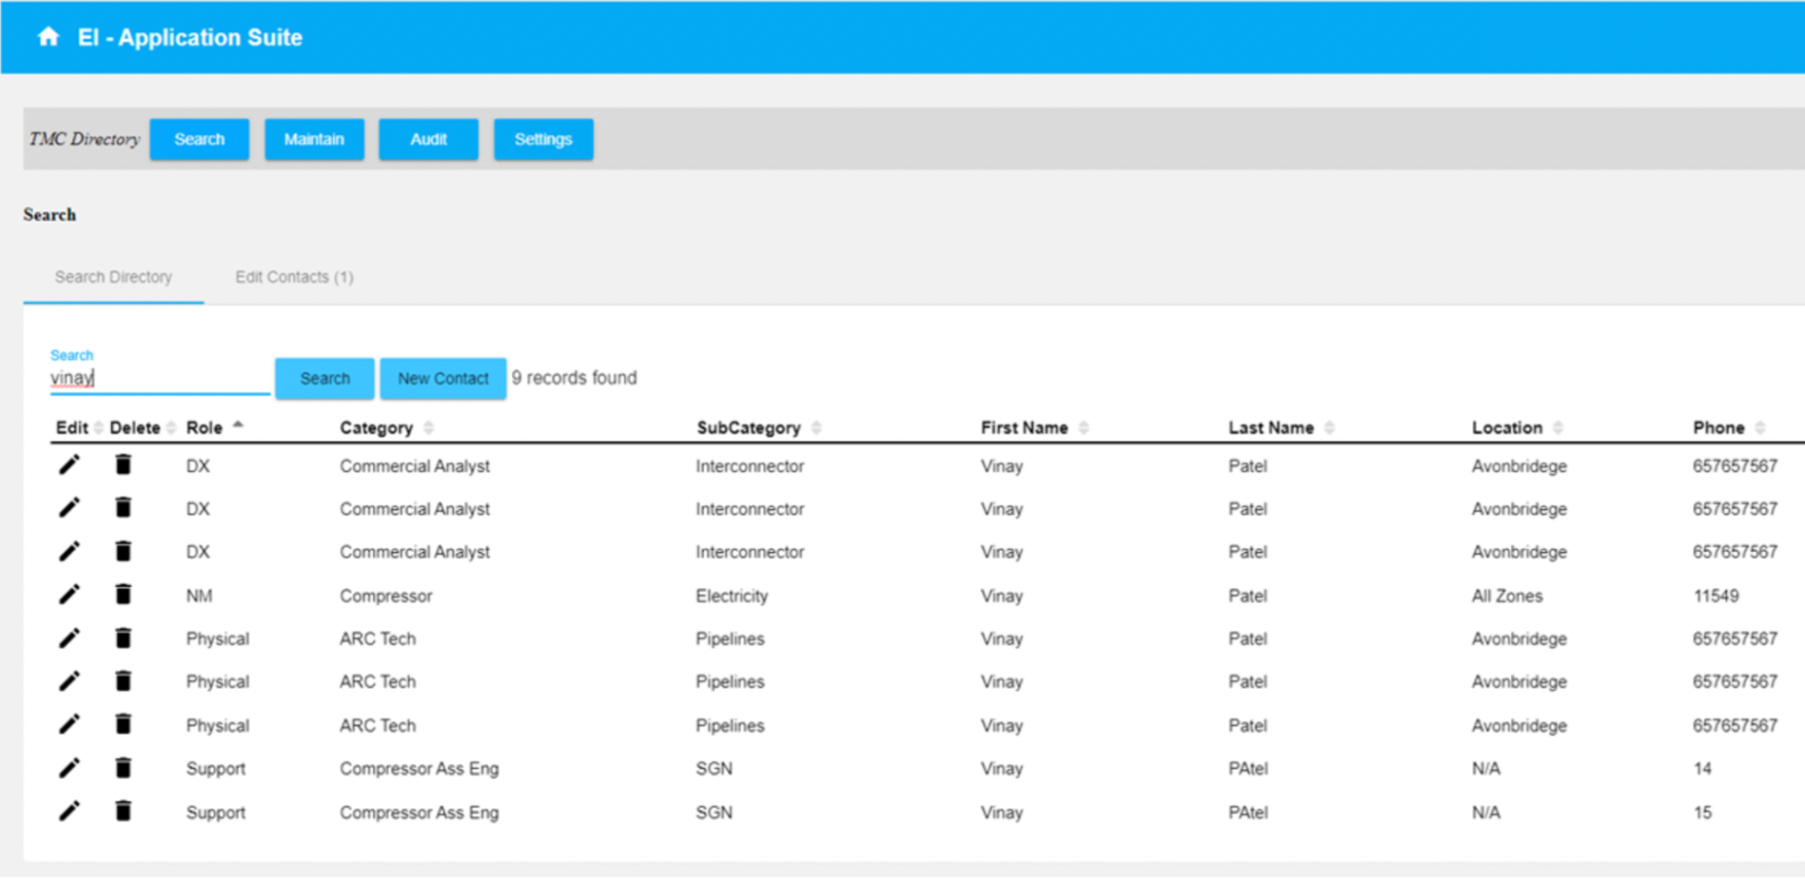Click the home icon in header
The image size is (1805, 878).
coord(48,37)
